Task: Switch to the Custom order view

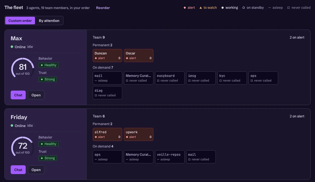Action: coord(20,21)
